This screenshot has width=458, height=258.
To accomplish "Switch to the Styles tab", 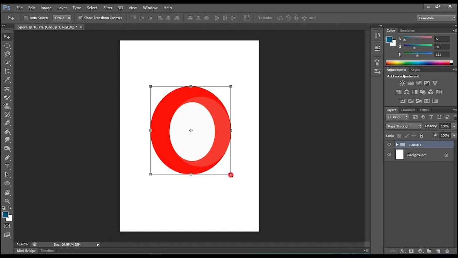I will (415, 70).
